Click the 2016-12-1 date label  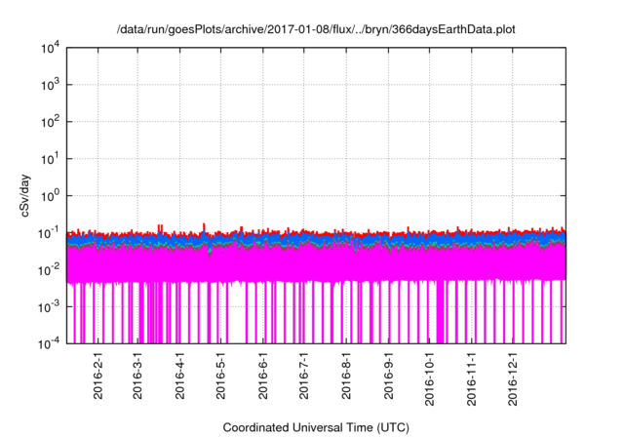point(513,378)
